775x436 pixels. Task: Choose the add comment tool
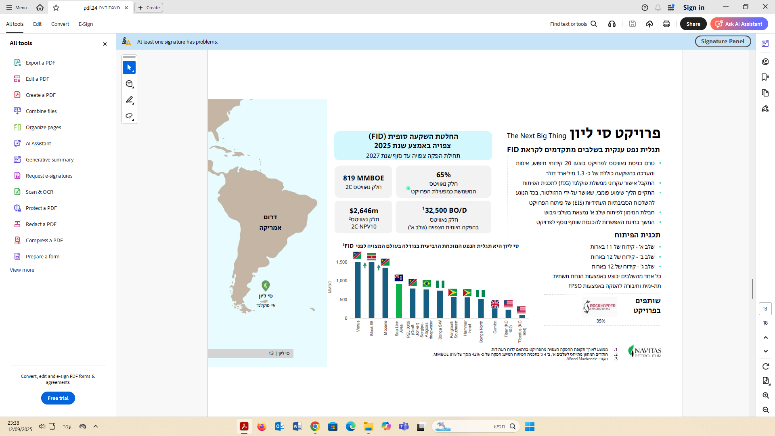pyautogui.click(x=129, y=84)
